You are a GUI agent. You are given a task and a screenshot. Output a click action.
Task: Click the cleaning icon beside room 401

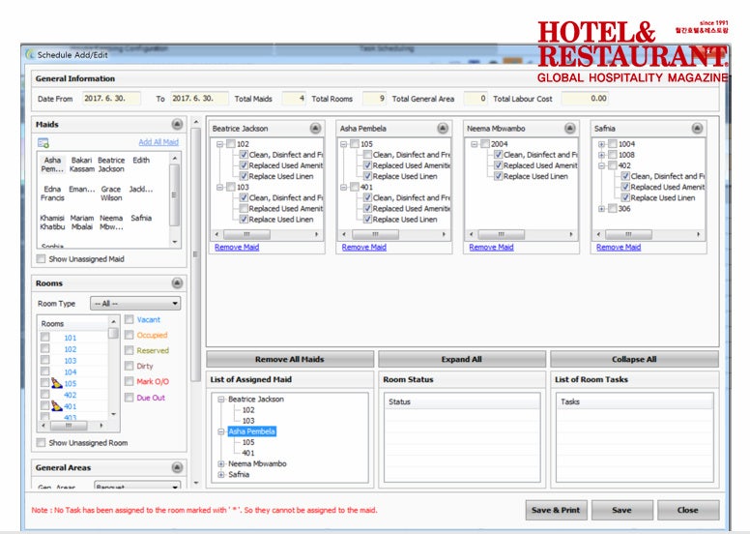coord(57,406)
